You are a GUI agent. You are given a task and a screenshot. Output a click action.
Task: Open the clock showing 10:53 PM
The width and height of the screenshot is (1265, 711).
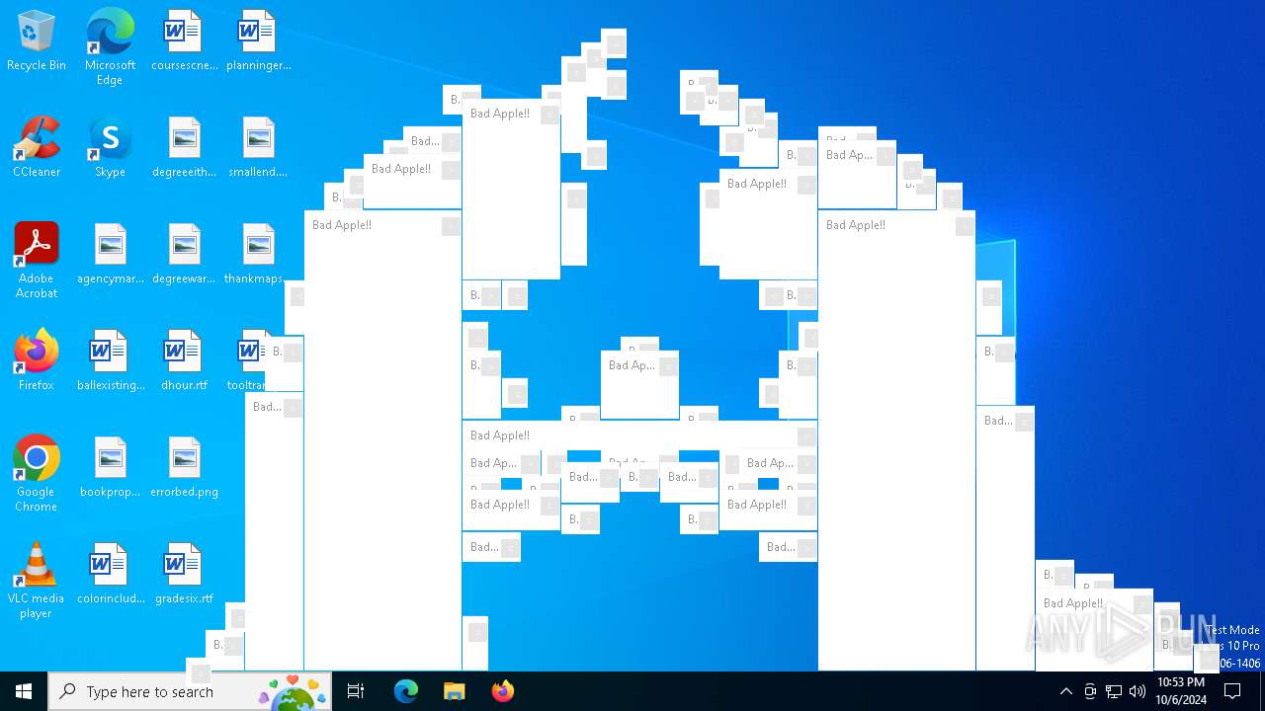pyautogui.click(x=1181, y=691)
